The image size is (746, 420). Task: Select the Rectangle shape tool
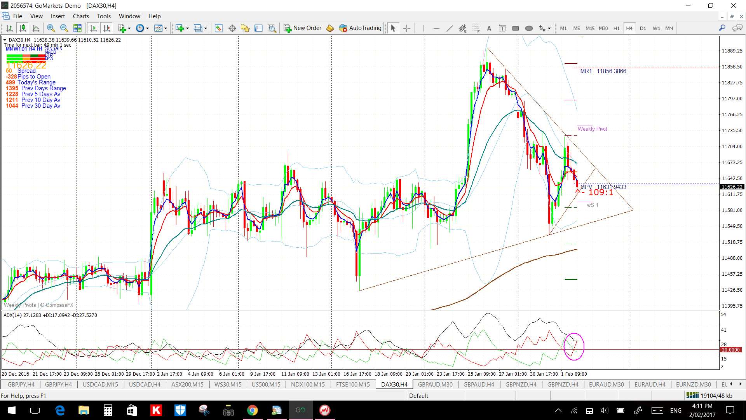tap(516, 28)
